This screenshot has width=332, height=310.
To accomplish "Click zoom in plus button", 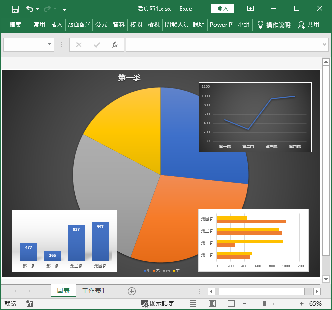I will pos(302,304).
